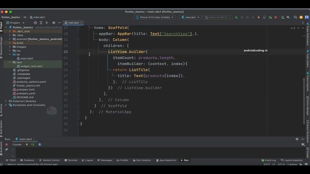Image resolution: width=310 pixels, height=174 pixels.
Task: Open the Version Control tool window
Action: 49,160
